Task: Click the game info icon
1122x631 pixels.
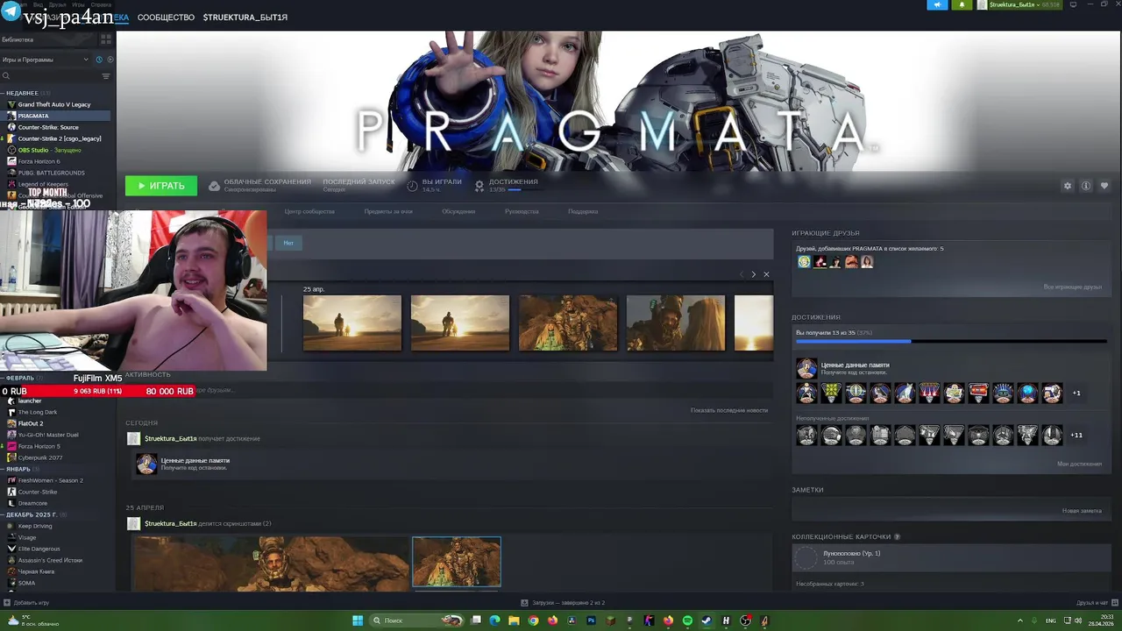Action: [1085, 186]
